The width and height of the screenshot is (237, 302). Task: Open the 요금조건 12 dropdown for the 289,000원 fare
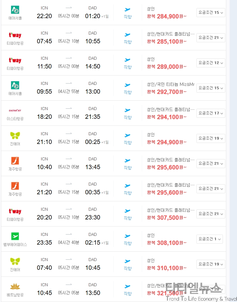coord(211,63)
